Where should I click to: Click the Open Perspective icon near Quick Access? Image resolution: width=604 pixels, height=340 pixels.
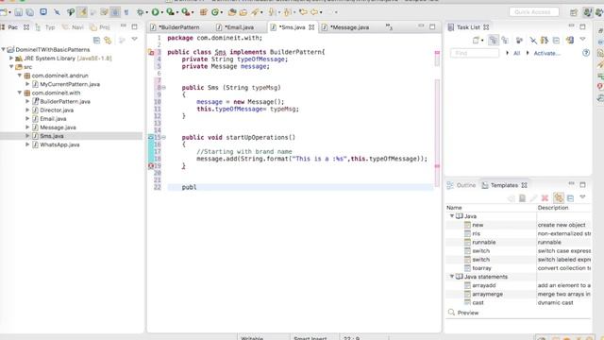click(x=574, y=12)
